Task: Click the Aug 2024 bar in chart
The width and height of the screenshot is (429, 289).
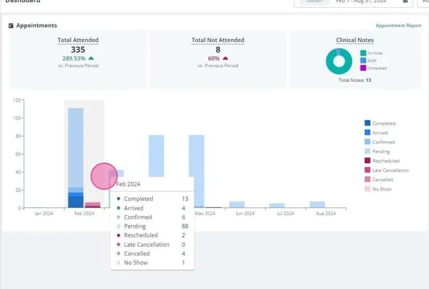Action: click(x=318, y=205)
